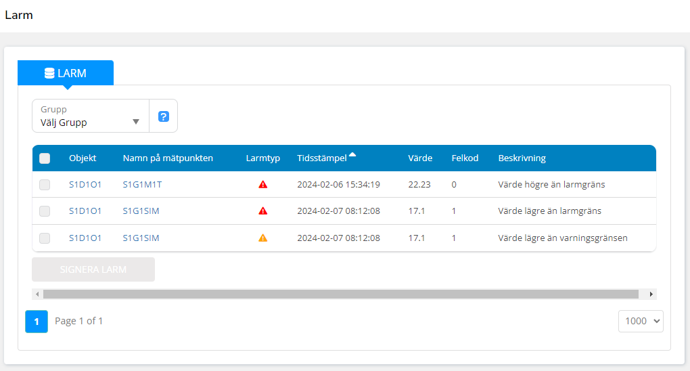Open the 1000 page size dropdown
Image resolution: width=690 pixels, height=371 pixels.
coord(641,322)
